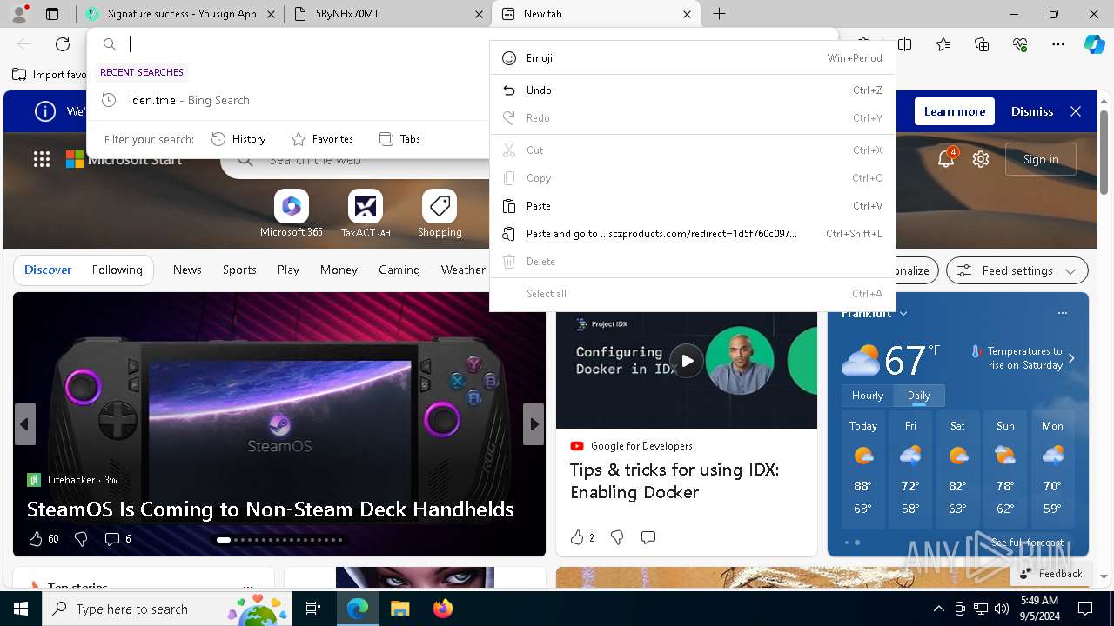
Task: Open the Edge profile icon
Action: [19, 13]
